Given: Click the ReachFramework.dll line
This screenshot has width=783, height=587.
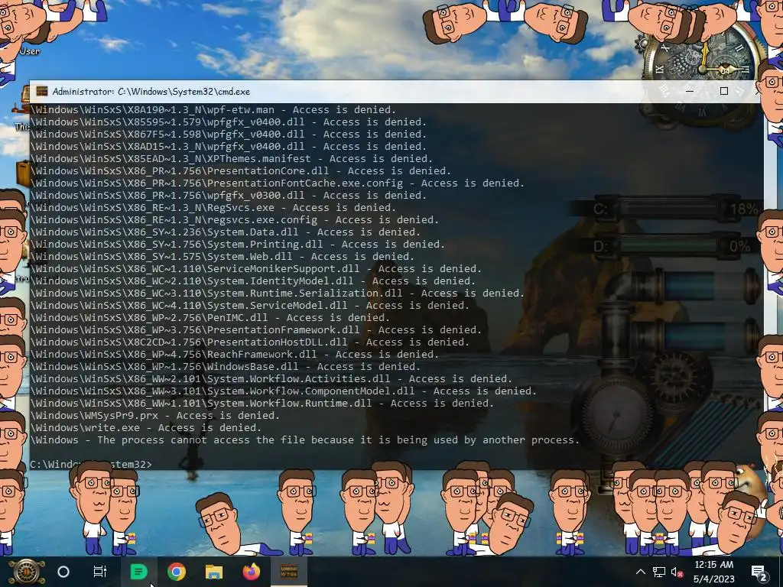Looking at the screenshot, I should click(x=234, y=355).
